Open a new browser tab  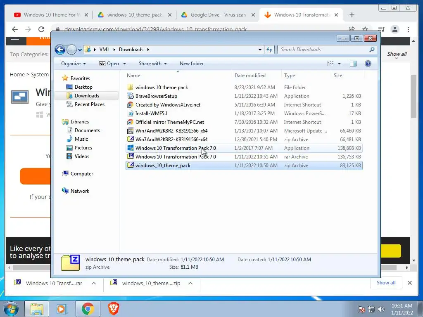tap(352, 15)
